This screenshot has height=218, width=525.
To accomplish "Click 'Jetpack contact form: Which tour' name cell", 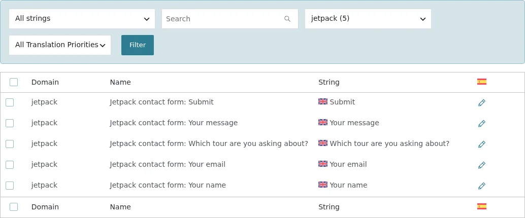I will (209, 143).
